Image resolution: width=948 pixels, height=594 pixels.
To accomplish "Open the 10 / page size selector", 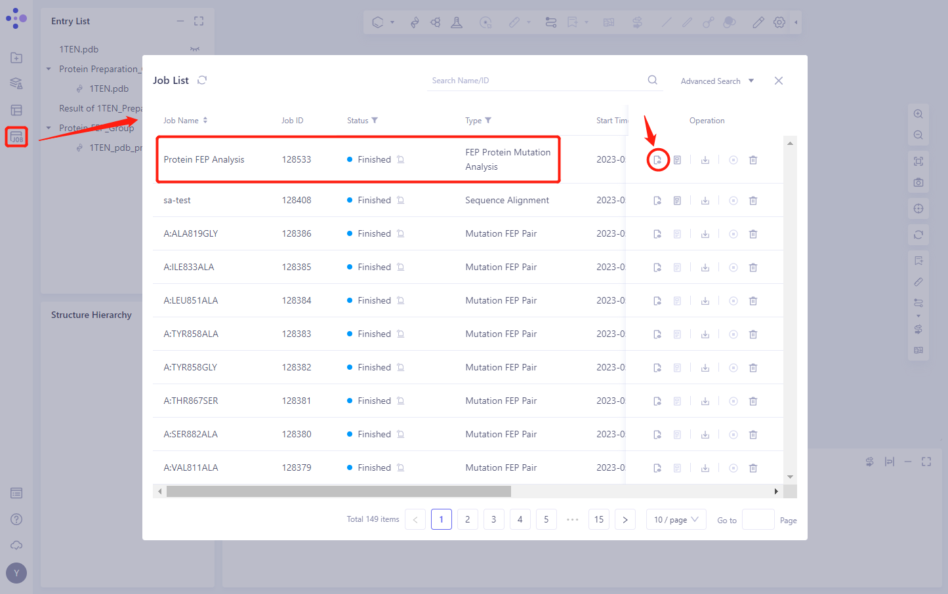I will [676, 520].
